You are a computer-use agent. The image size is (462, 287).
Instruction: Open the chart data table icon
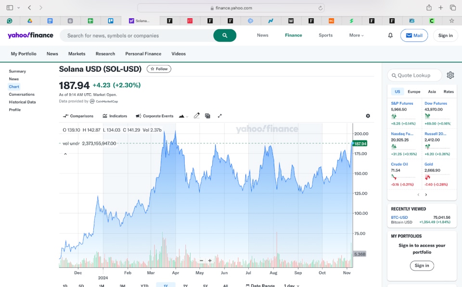point(207,116)
